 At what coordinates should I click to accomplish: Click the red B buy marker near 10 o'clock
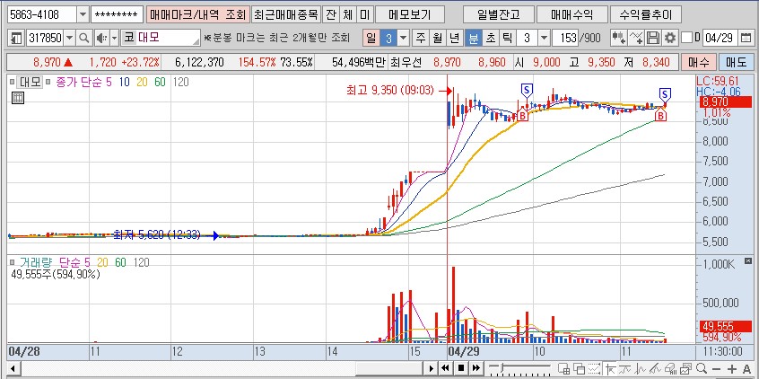click(x=522, y=116)
